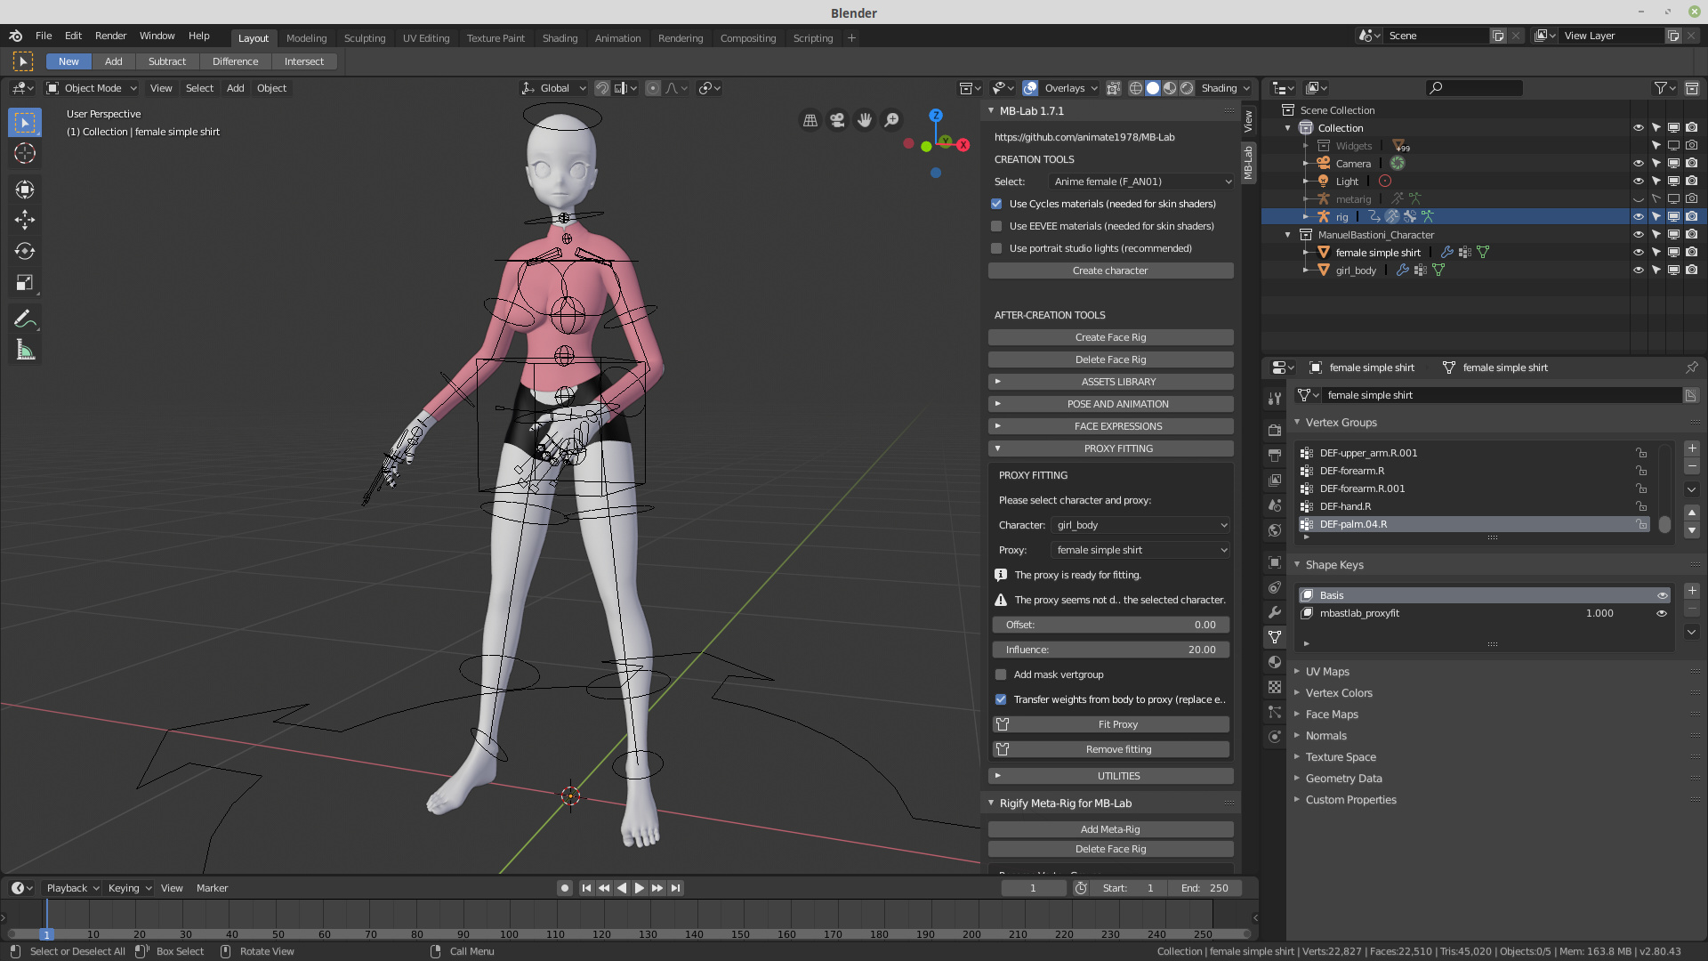
Task: Expand the Geometry Data section
Action: tap(1343, 779)
